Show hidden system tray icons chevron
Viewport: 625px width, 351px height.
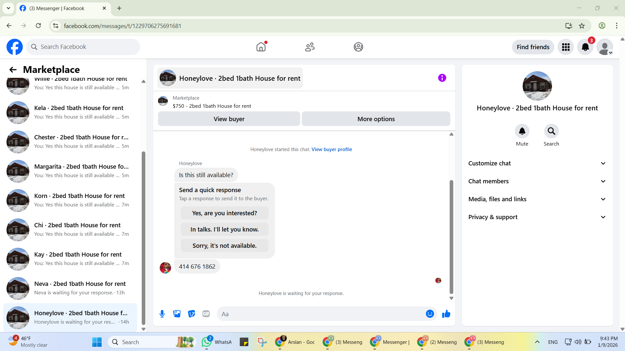pyautogui.click(x=537, y=342)
